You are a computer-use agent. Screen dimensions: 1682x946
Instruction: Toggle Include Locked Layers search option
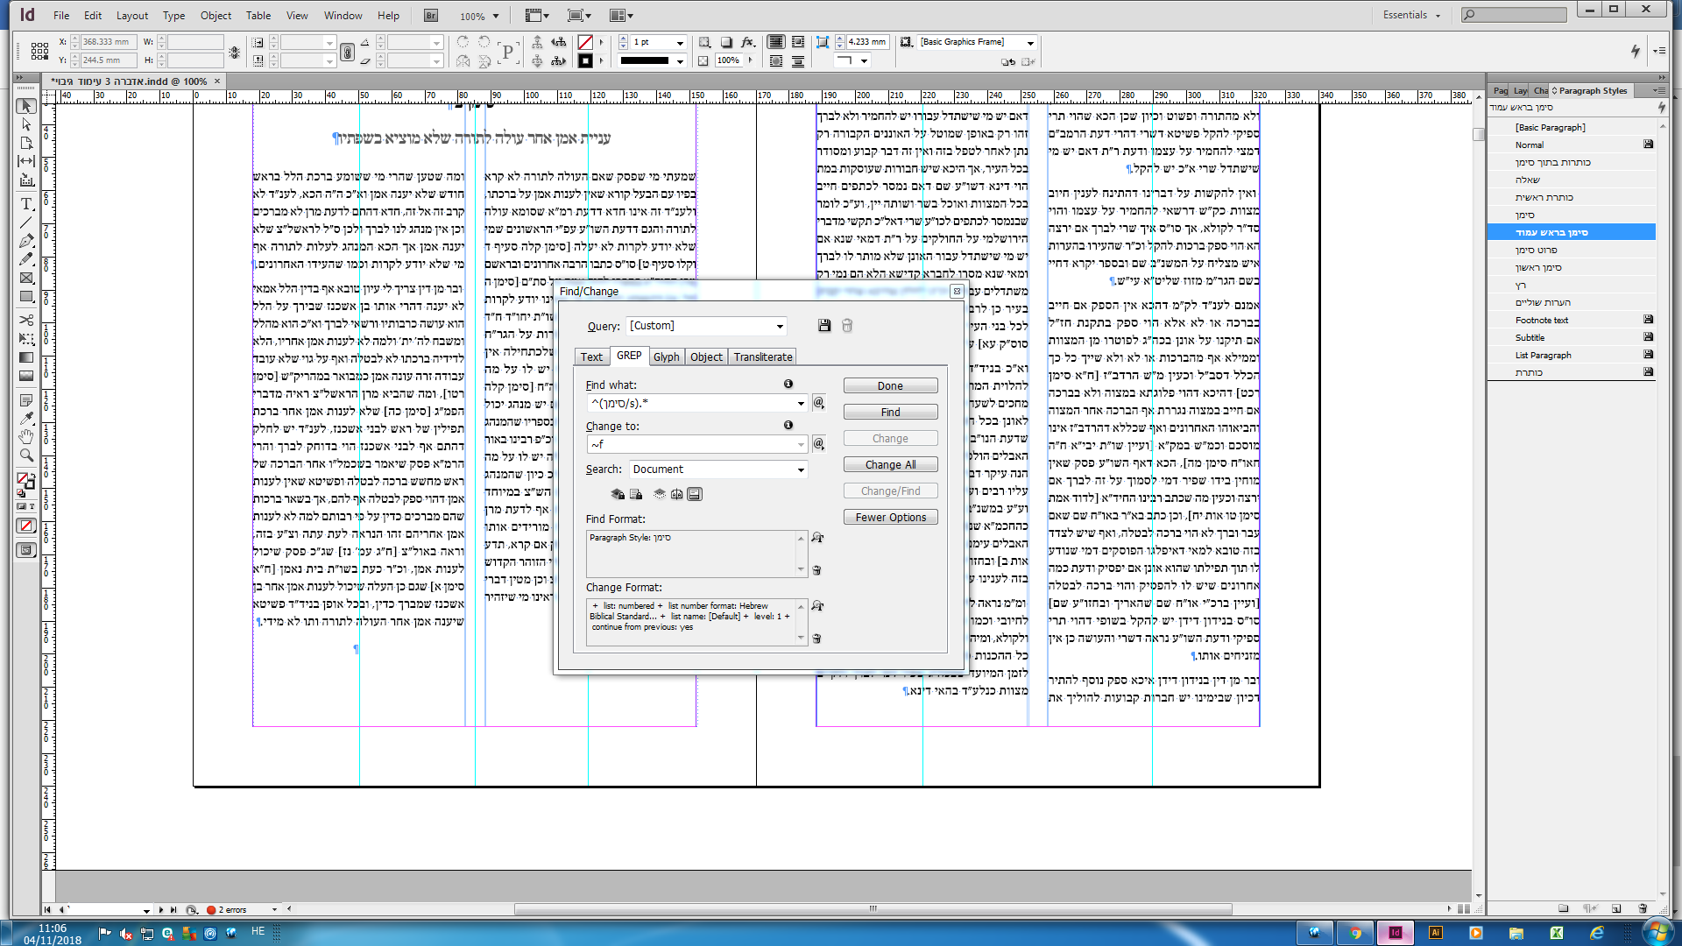click(617, 494)
